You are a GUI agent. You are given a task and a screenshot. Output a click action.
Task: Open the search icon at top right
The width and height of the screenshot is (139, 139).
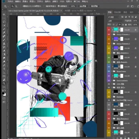[128, 6]
